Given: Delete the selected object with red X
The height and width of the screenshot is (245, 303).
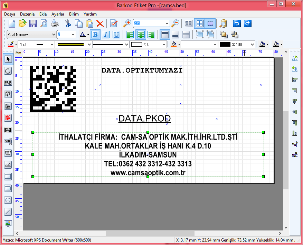Looking at the screenshot, I should coord(100,23).
